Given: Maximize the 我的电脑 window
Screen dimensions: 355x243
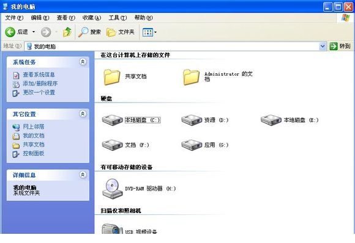Looking at the screenshot, I should tap(338, 7).
